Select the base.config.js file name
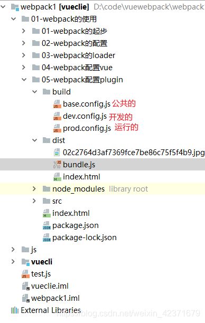 (x=87, y=104)
